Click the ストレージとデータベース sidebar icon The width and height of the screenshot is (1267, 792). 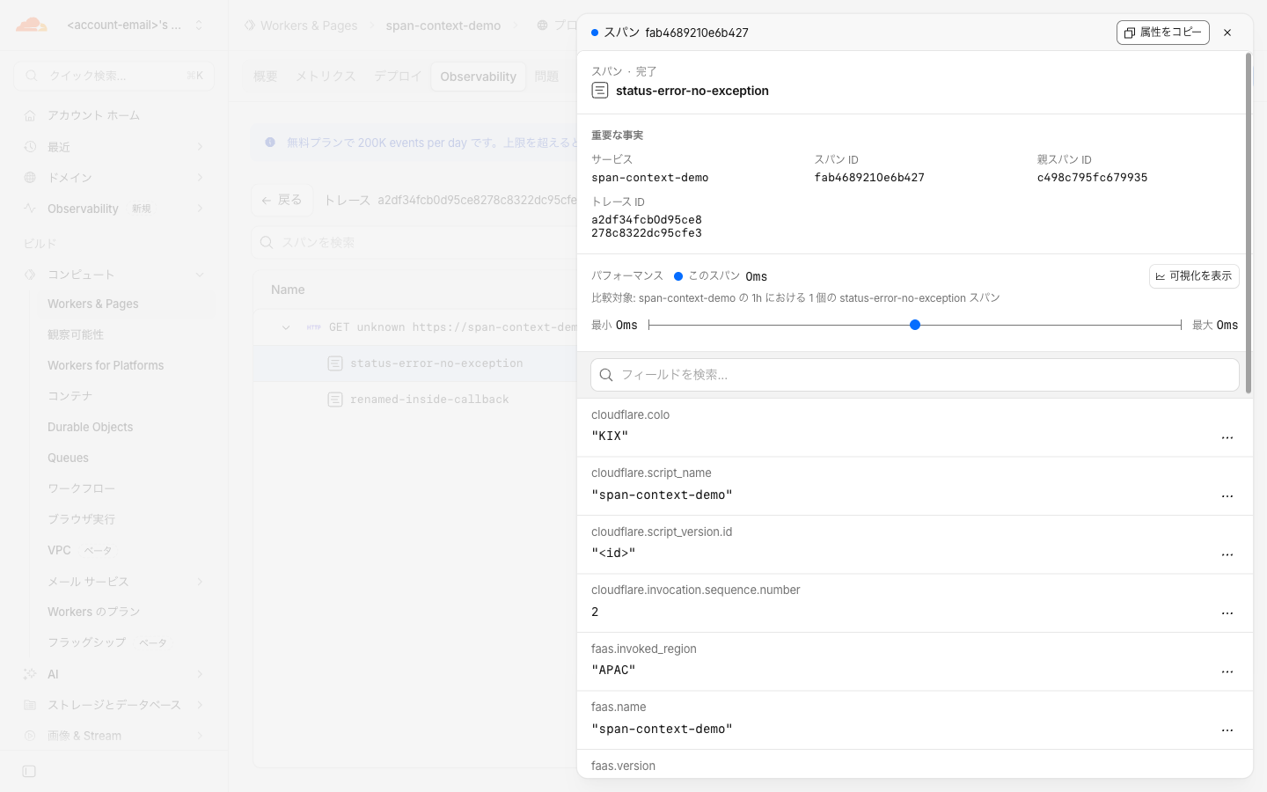click(x=30, y=705)
